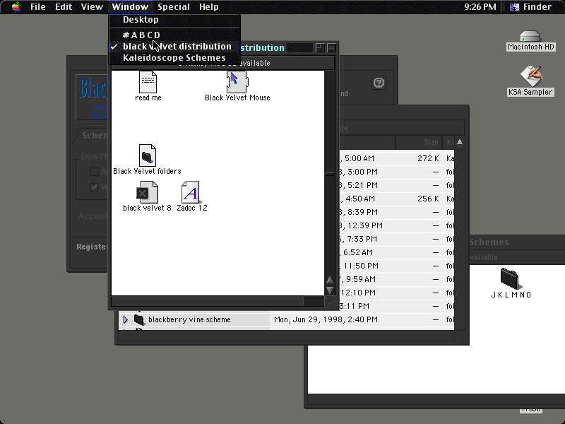565x424 pixels.
Task: Toggle the unchecked checkbox in Kaleidoscope panel
Action: 94,172
